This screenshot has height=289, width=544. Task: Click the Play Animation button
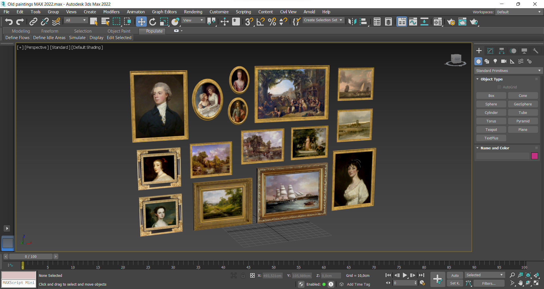405,275
